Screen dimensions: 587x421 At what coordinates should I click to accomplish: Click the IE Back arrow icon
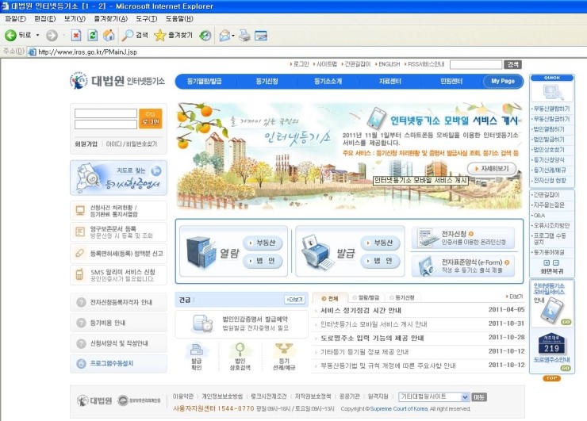(x=10, y=36)
